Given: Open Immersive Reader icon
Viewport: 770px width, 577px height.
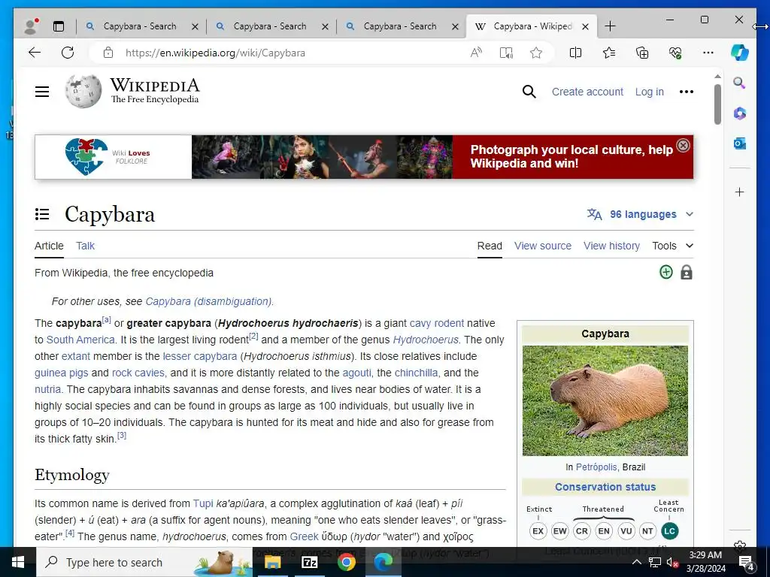Looking at the screenshot, I should (506, 53).
